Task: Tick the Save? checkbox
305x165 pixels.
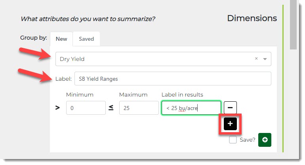Action: [233, 140]
